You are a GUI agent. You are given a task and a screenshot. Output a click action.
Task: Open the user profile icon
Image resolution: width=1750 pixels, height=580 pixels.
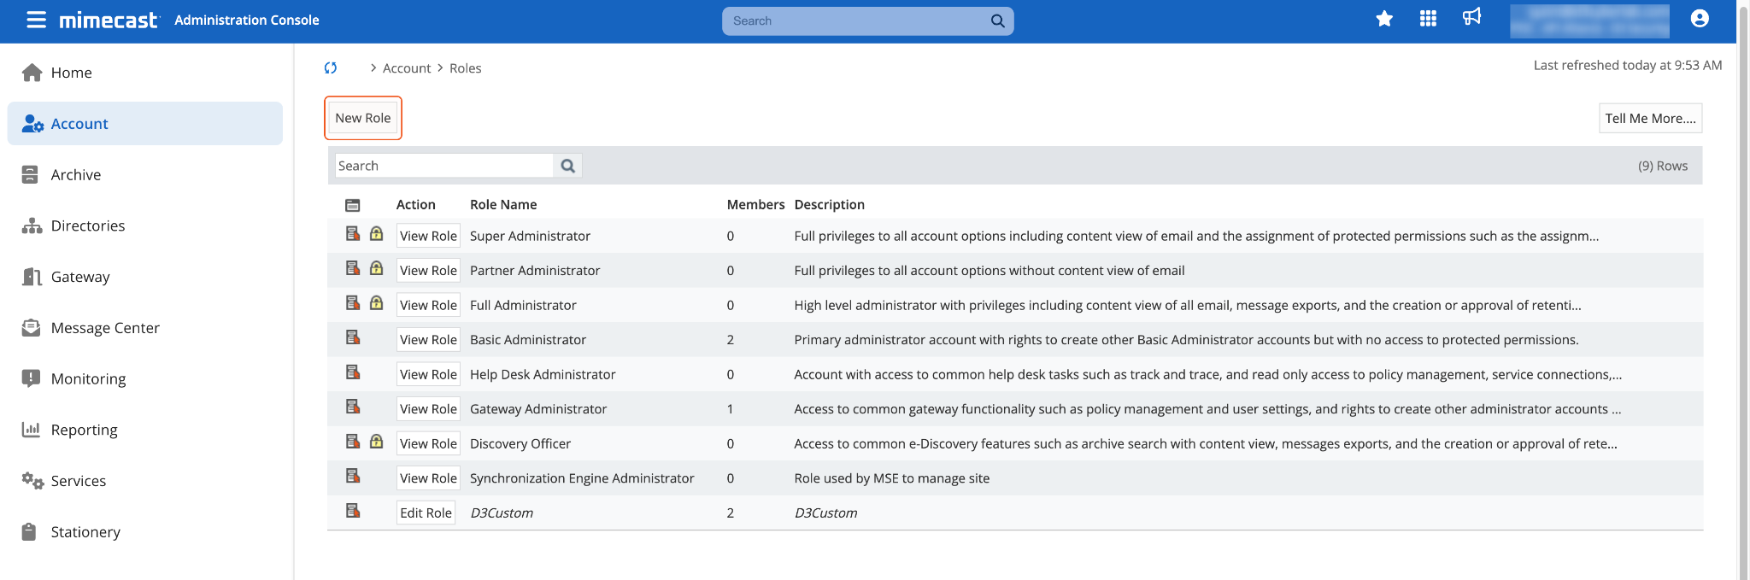pos(1700,19)
